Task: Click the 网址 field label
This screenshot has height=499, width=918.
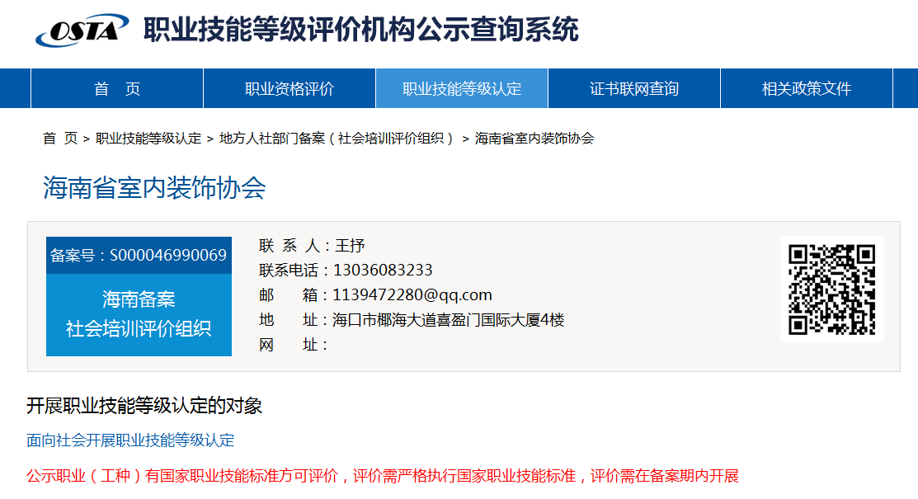Action: click(293, 345)
